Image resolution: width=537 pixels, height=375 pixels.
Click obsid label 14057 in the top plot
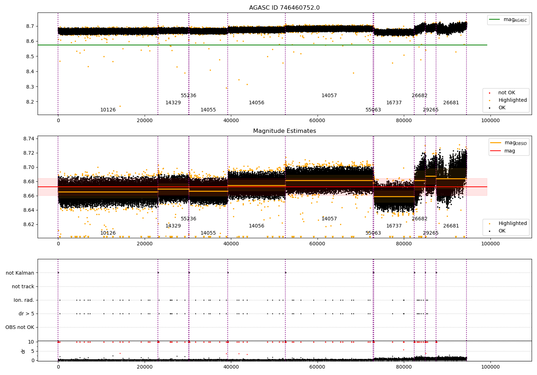[329, 96]
